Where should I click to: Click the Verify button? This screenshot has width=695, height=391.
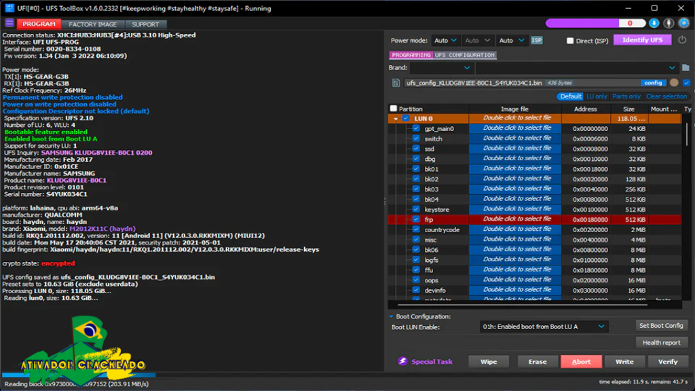[x=668, y=362]
